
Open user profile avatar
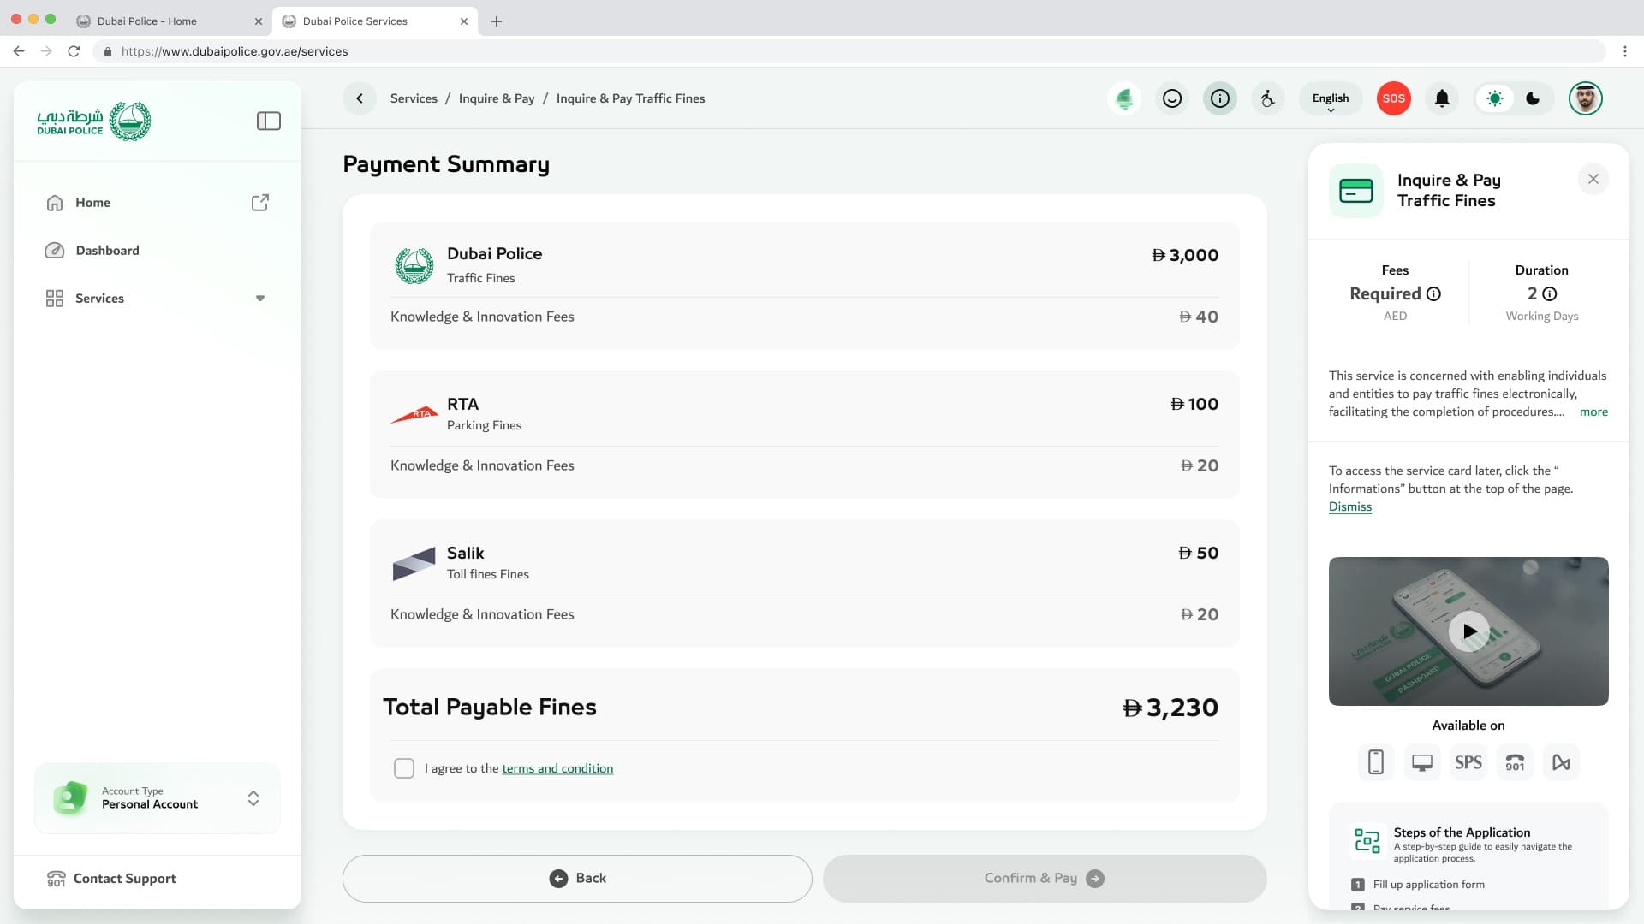pyautogui.click(x=1586, y=98)
